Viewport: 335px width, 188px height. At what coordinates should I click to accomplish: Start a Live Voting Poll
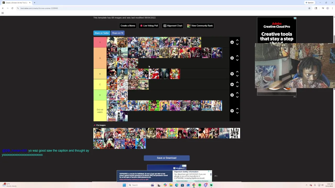tap(149, 26)
